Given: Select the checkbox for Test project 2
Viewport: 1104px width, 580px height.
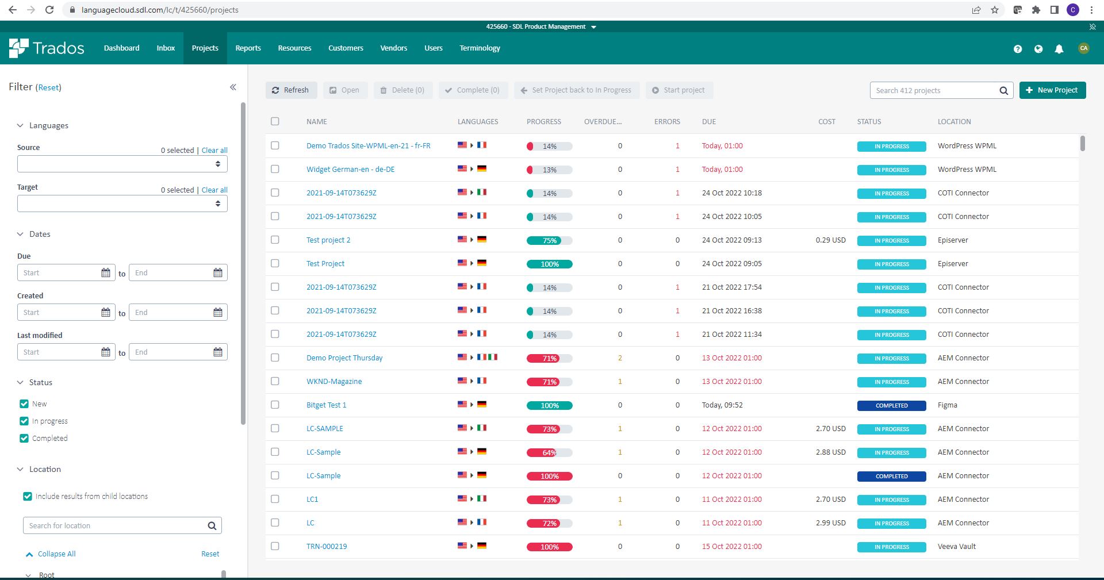Looking at the screenshot, I should pos(275,240).
